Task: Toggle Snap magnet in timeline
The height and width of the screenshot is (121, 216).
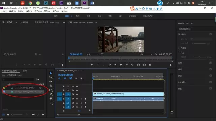Action: click(65, 78)
